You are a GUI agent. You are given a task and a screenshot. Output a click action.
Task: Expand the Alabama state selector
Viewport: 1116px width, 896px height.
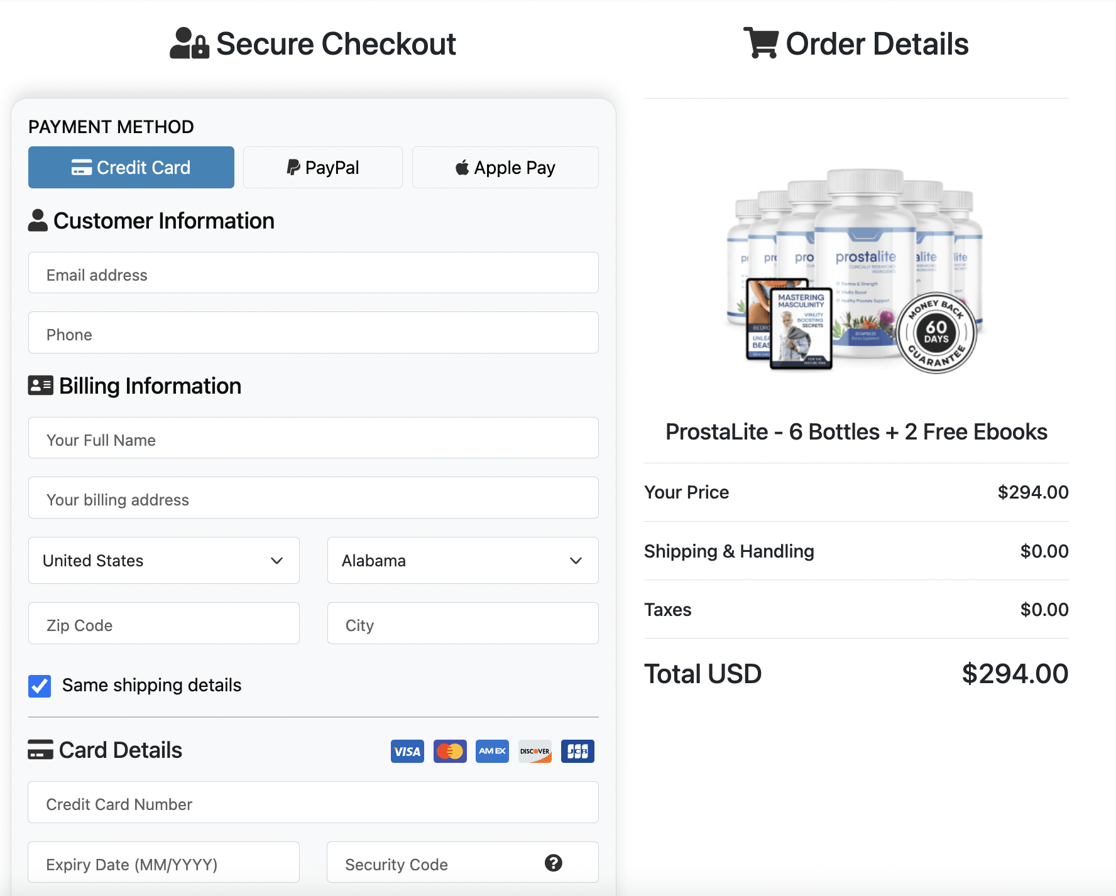click(x=462, y=561)
